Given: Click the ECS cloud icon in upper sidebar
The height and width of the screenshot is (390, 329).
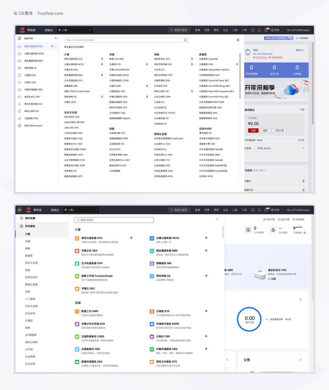Looking at the screenshot, I should pos(19,46).
